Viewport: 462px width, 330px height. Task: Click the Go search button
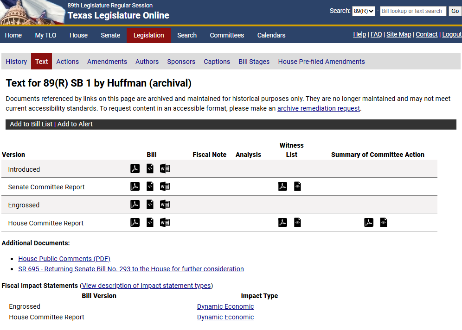(x=455, y=11)
